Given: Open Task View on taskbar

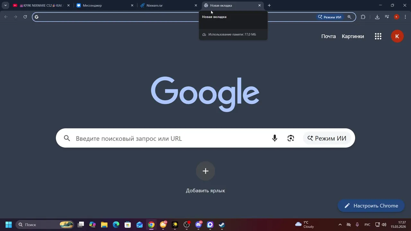Looking at the screenshot, I should [81, 225].
